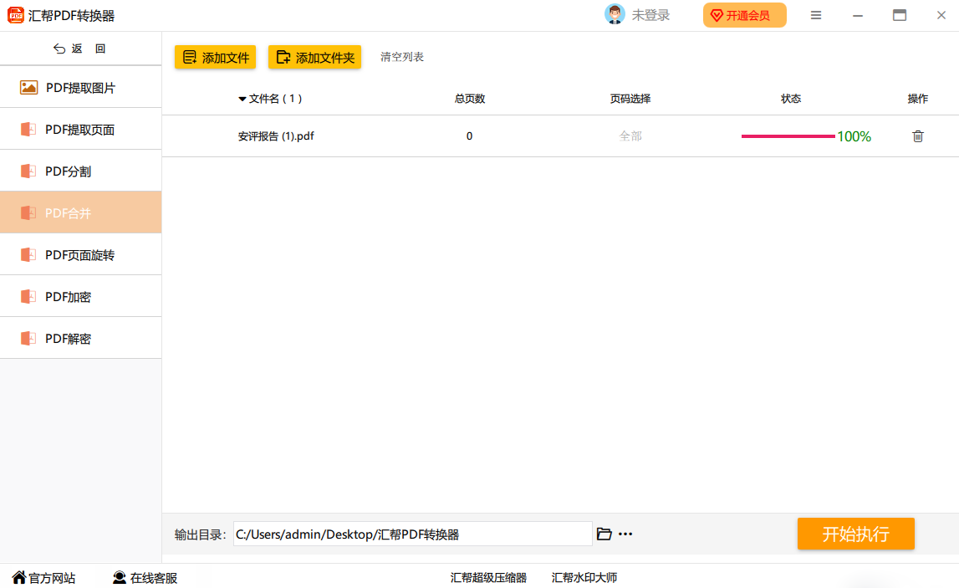Select PDF提取图片 in sidebar
The height and width of the screenshot is (588, 959).
[80, 88]
